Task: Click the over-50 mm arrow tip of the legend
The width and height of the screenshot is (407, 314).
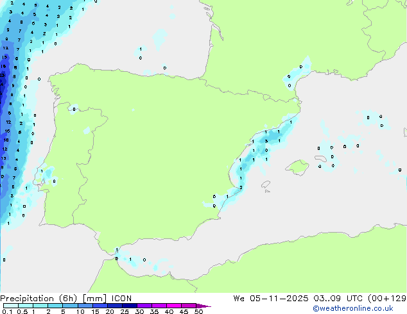Action: pos(203,306)
